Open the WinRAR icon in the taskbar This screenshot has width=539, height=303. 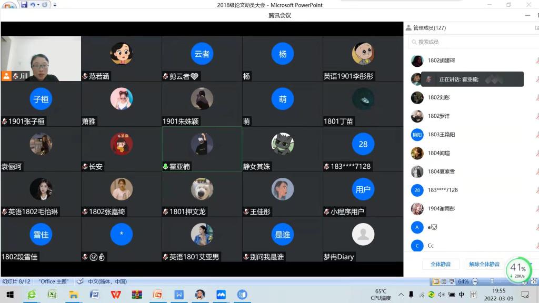click(x=137, y=295)
